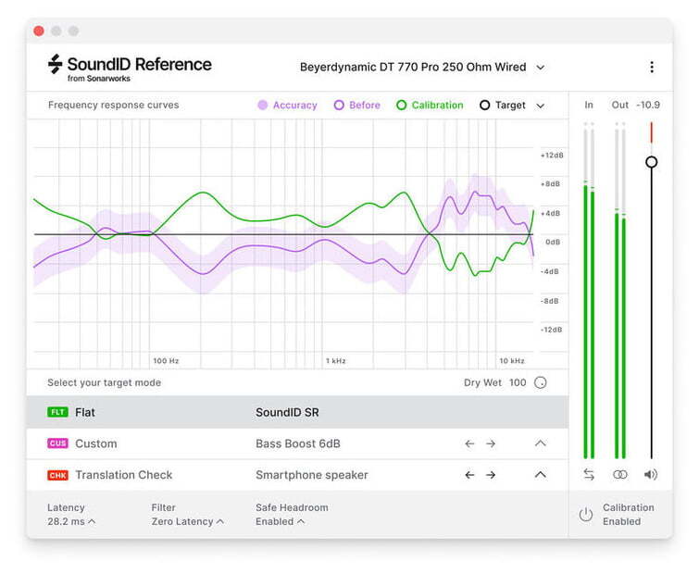Select the Translation Check mode row
699x574 pixels.
tap(297, 475)
